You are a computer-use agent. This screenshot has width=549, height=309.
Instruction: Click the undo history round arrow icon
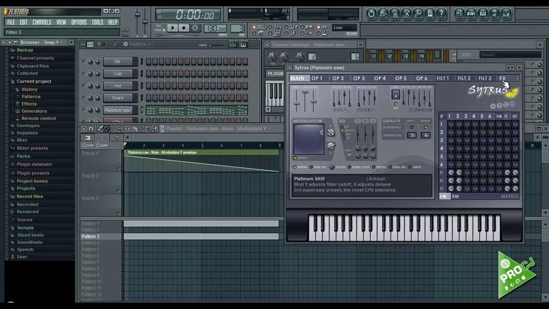click(x=371, y=14)
